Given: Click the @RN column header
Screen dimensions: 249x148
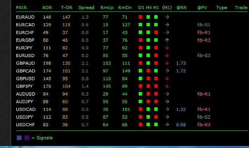Looking at the screenshot, I should click(182, 8).
